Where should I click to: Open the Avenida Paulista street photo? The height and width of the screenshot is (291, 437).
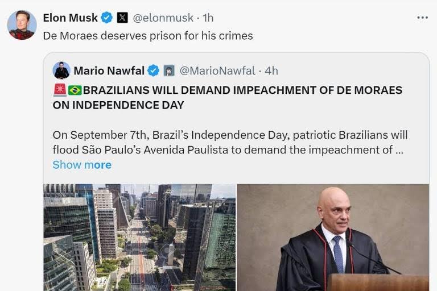point(139,237)
